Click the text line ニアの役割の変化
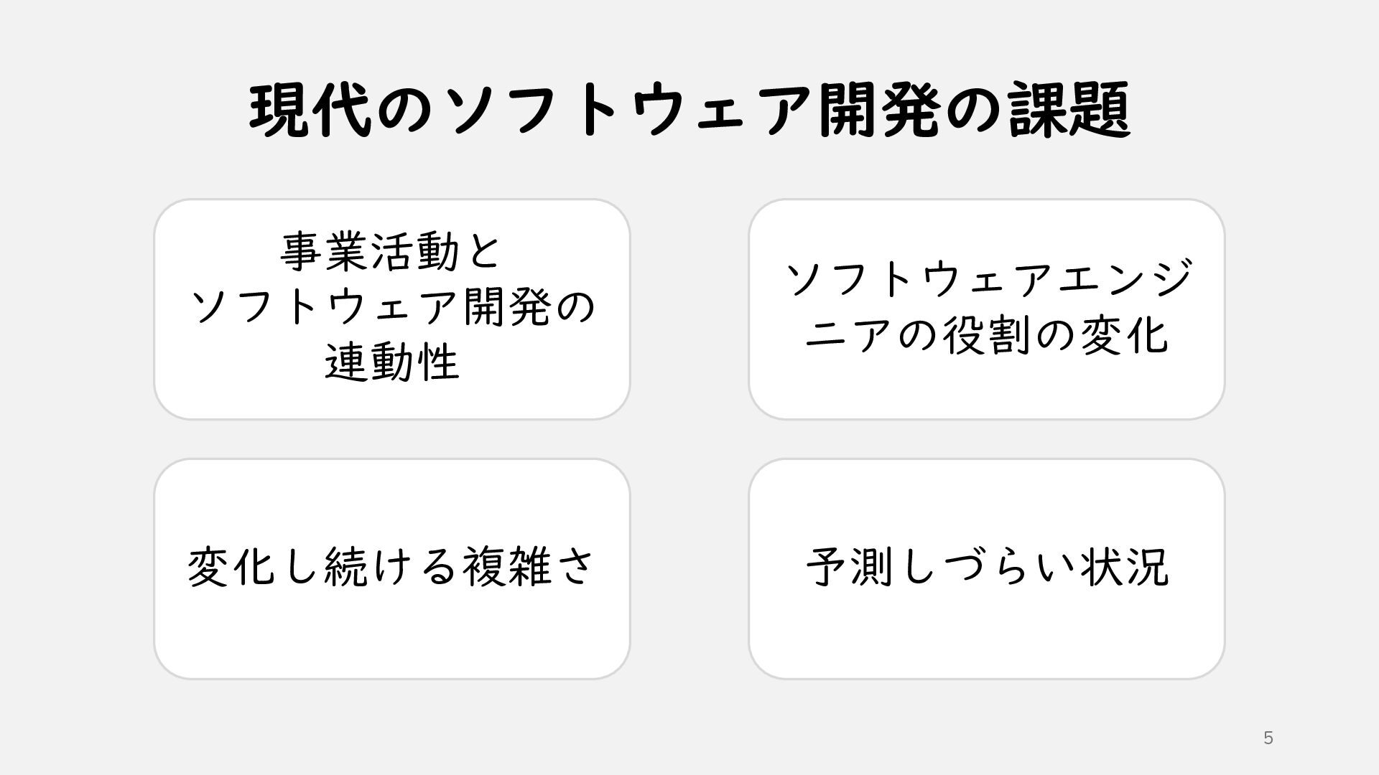 987,335
